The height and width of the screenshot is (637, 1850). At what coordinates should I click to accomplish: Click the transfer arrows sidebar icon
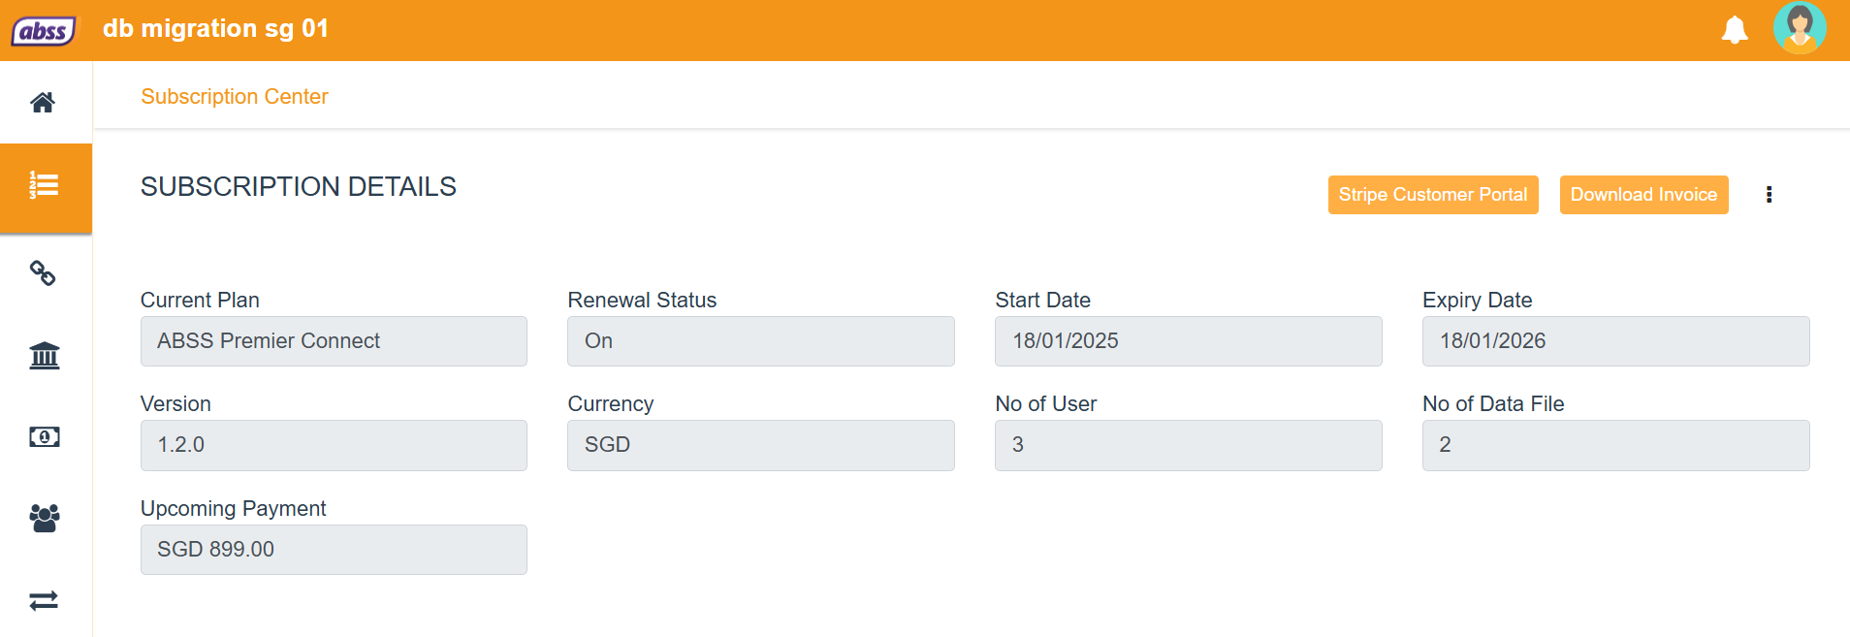click(x=44, y=601)
